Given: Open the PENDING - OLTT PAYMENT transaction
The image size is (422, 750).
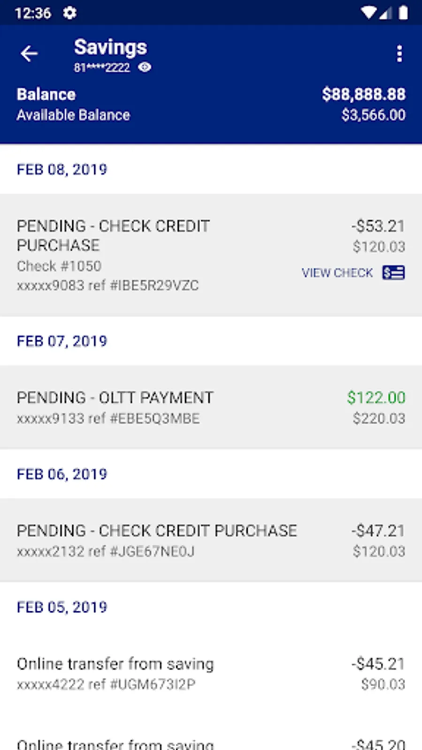Looking at the screenshot, I should coord(141,407).
